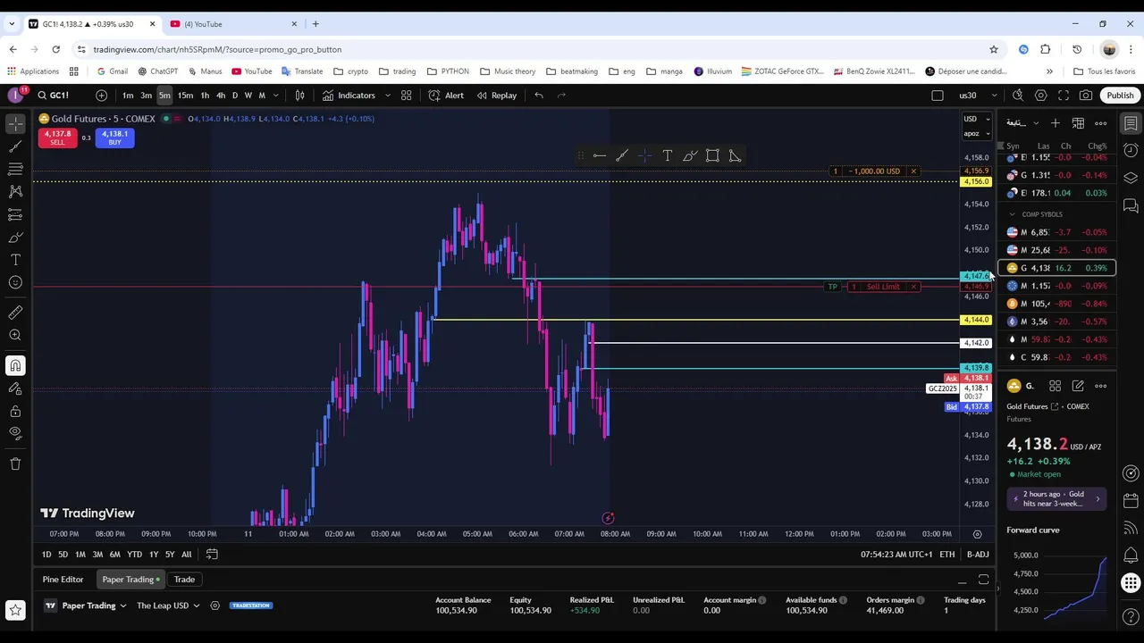Screen dimensions: 1144x643
Task: Open watchlist advanced view table icon
Action: [1078, 123]
